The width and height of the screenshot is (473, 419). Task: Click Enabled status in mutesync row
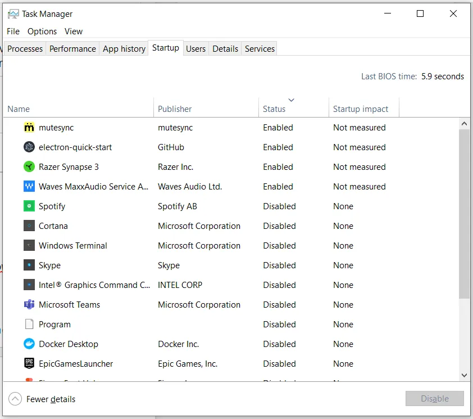[278, 128]
